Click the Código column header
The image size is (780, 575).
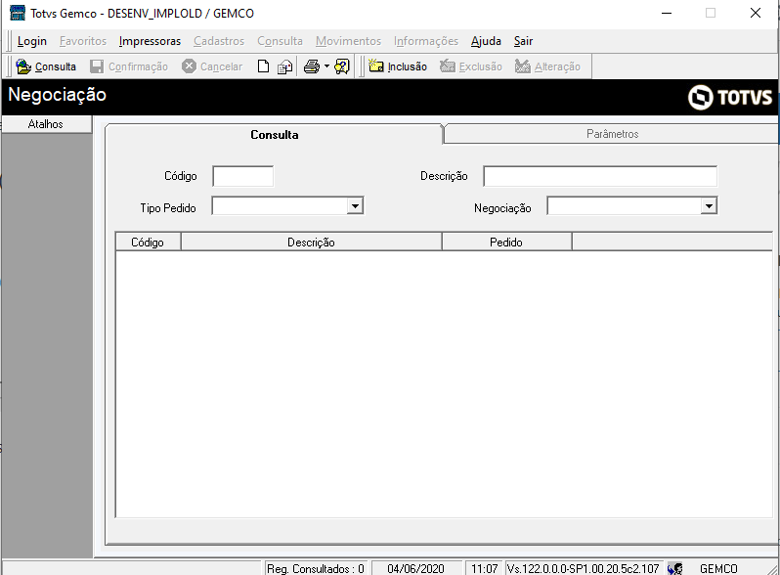tap(148, 242)
